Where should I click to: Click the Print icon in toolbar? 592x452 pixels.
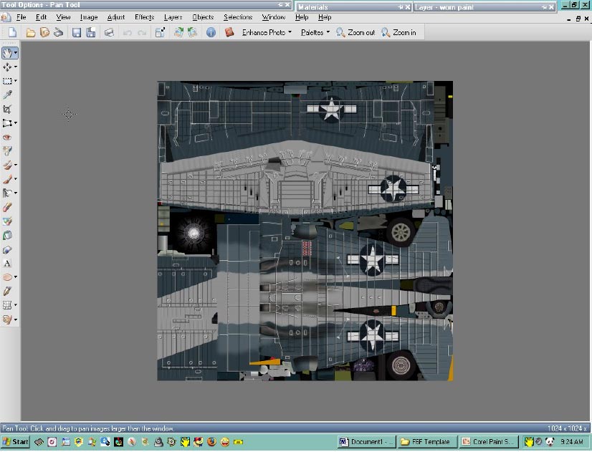point(109,32)
